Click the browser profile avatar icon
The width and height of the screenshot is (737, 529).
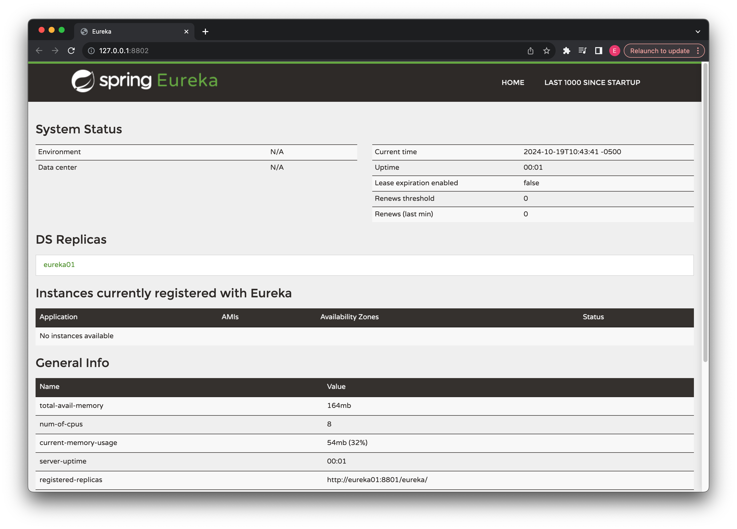(x=615, y=51)
